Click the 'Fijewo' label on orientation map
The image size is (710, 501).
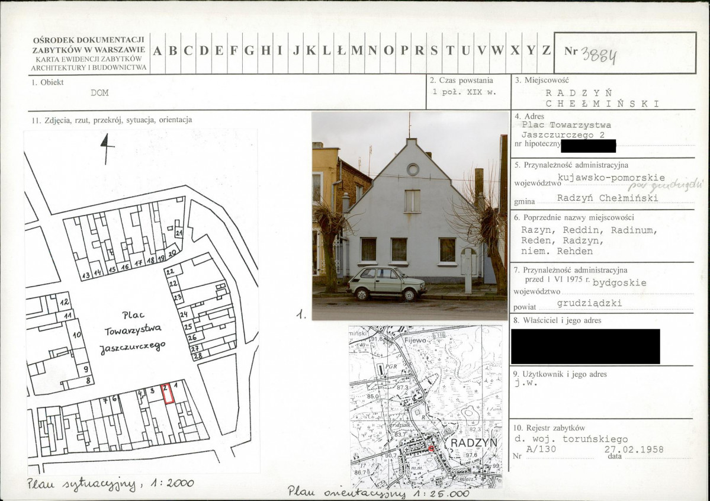coord(415,340)
